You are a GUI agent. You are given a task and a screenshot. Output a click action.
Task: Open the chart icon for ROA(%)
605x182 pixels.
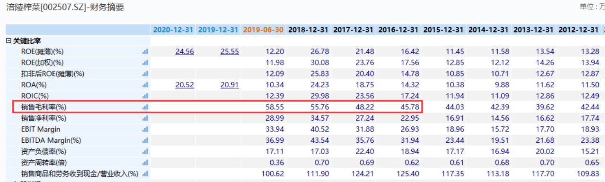pos(145,85)
